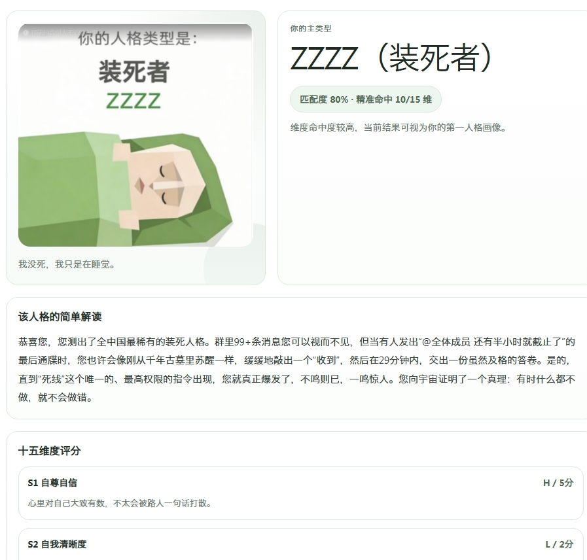The image size is (587, 560).
Task: Select the S1 自尊自信 dimension card
Action: (x=300, y=493)
